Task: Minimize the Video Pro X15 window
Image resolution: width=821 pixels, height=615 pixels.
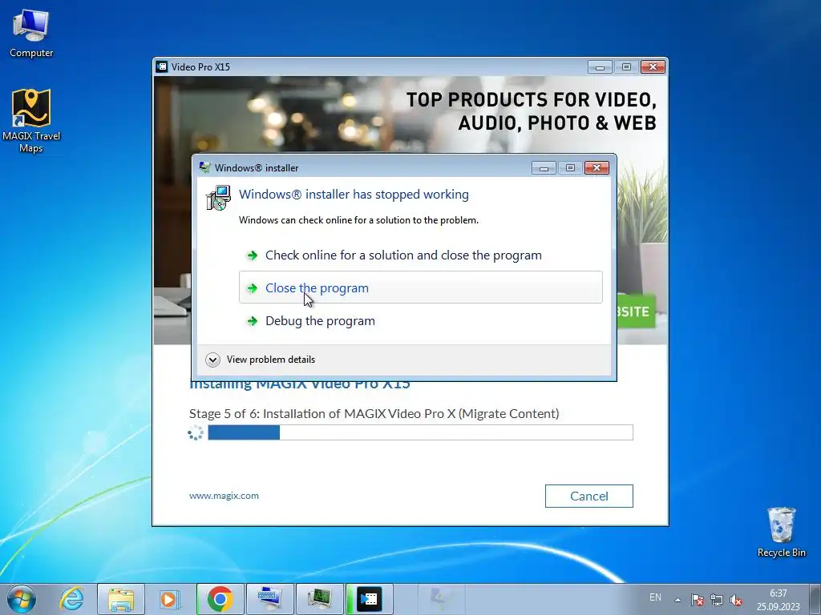Action: [600, 67]
